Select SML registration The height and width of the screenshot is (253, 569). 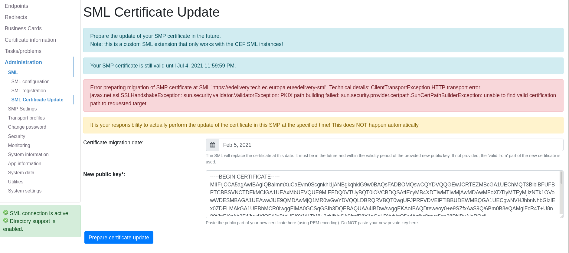28,90
